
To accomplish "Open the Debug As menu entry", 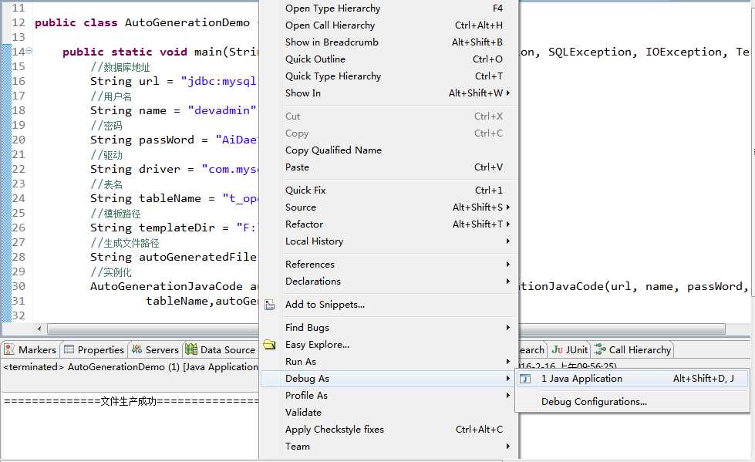I will click(389, 379).
